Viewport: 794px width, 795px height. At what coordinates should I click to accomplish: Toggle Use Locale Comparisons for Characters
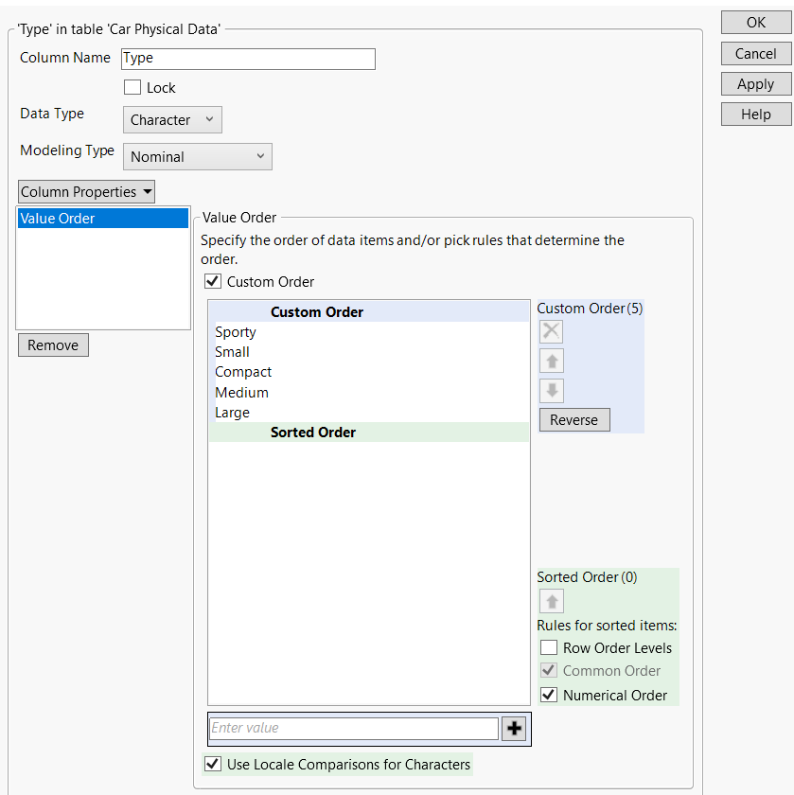click(x=213, y=765)
